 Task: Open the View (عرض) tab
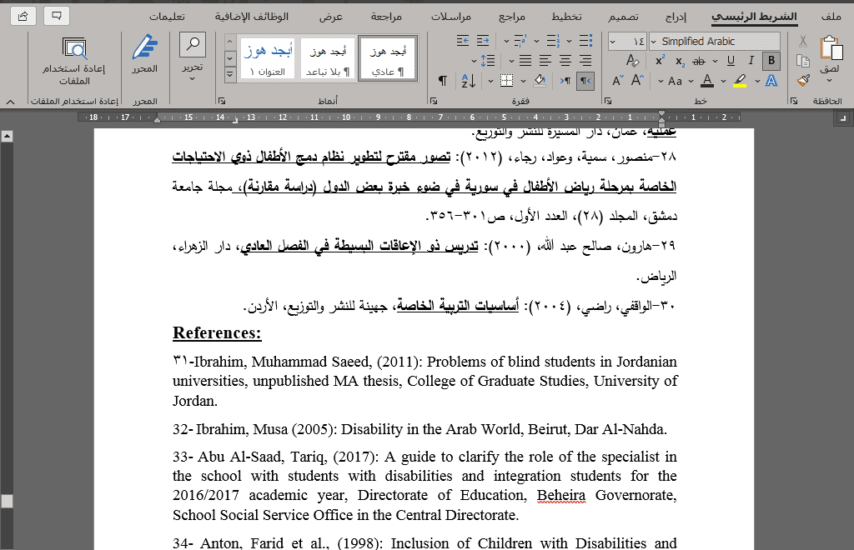[x=331, y=17]
